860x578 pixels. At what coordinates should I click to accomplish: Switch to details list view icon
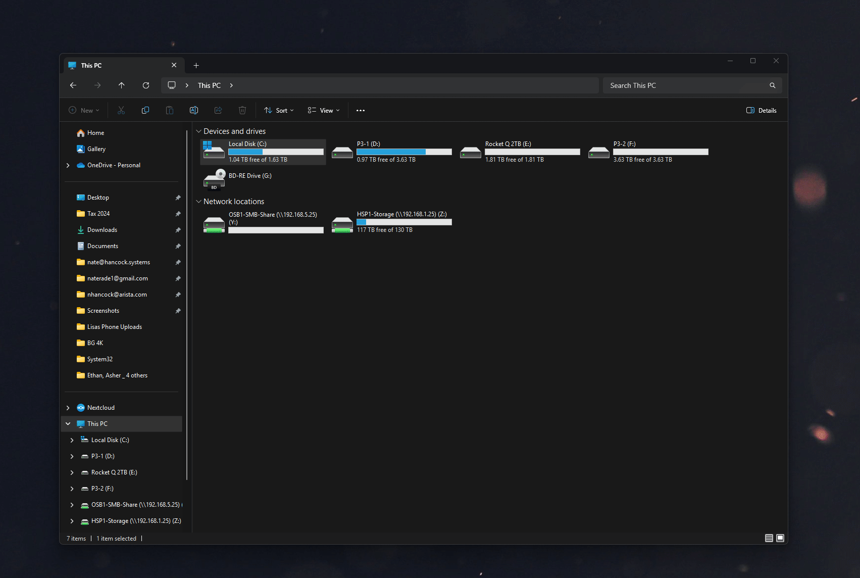[x=769, y=538]
